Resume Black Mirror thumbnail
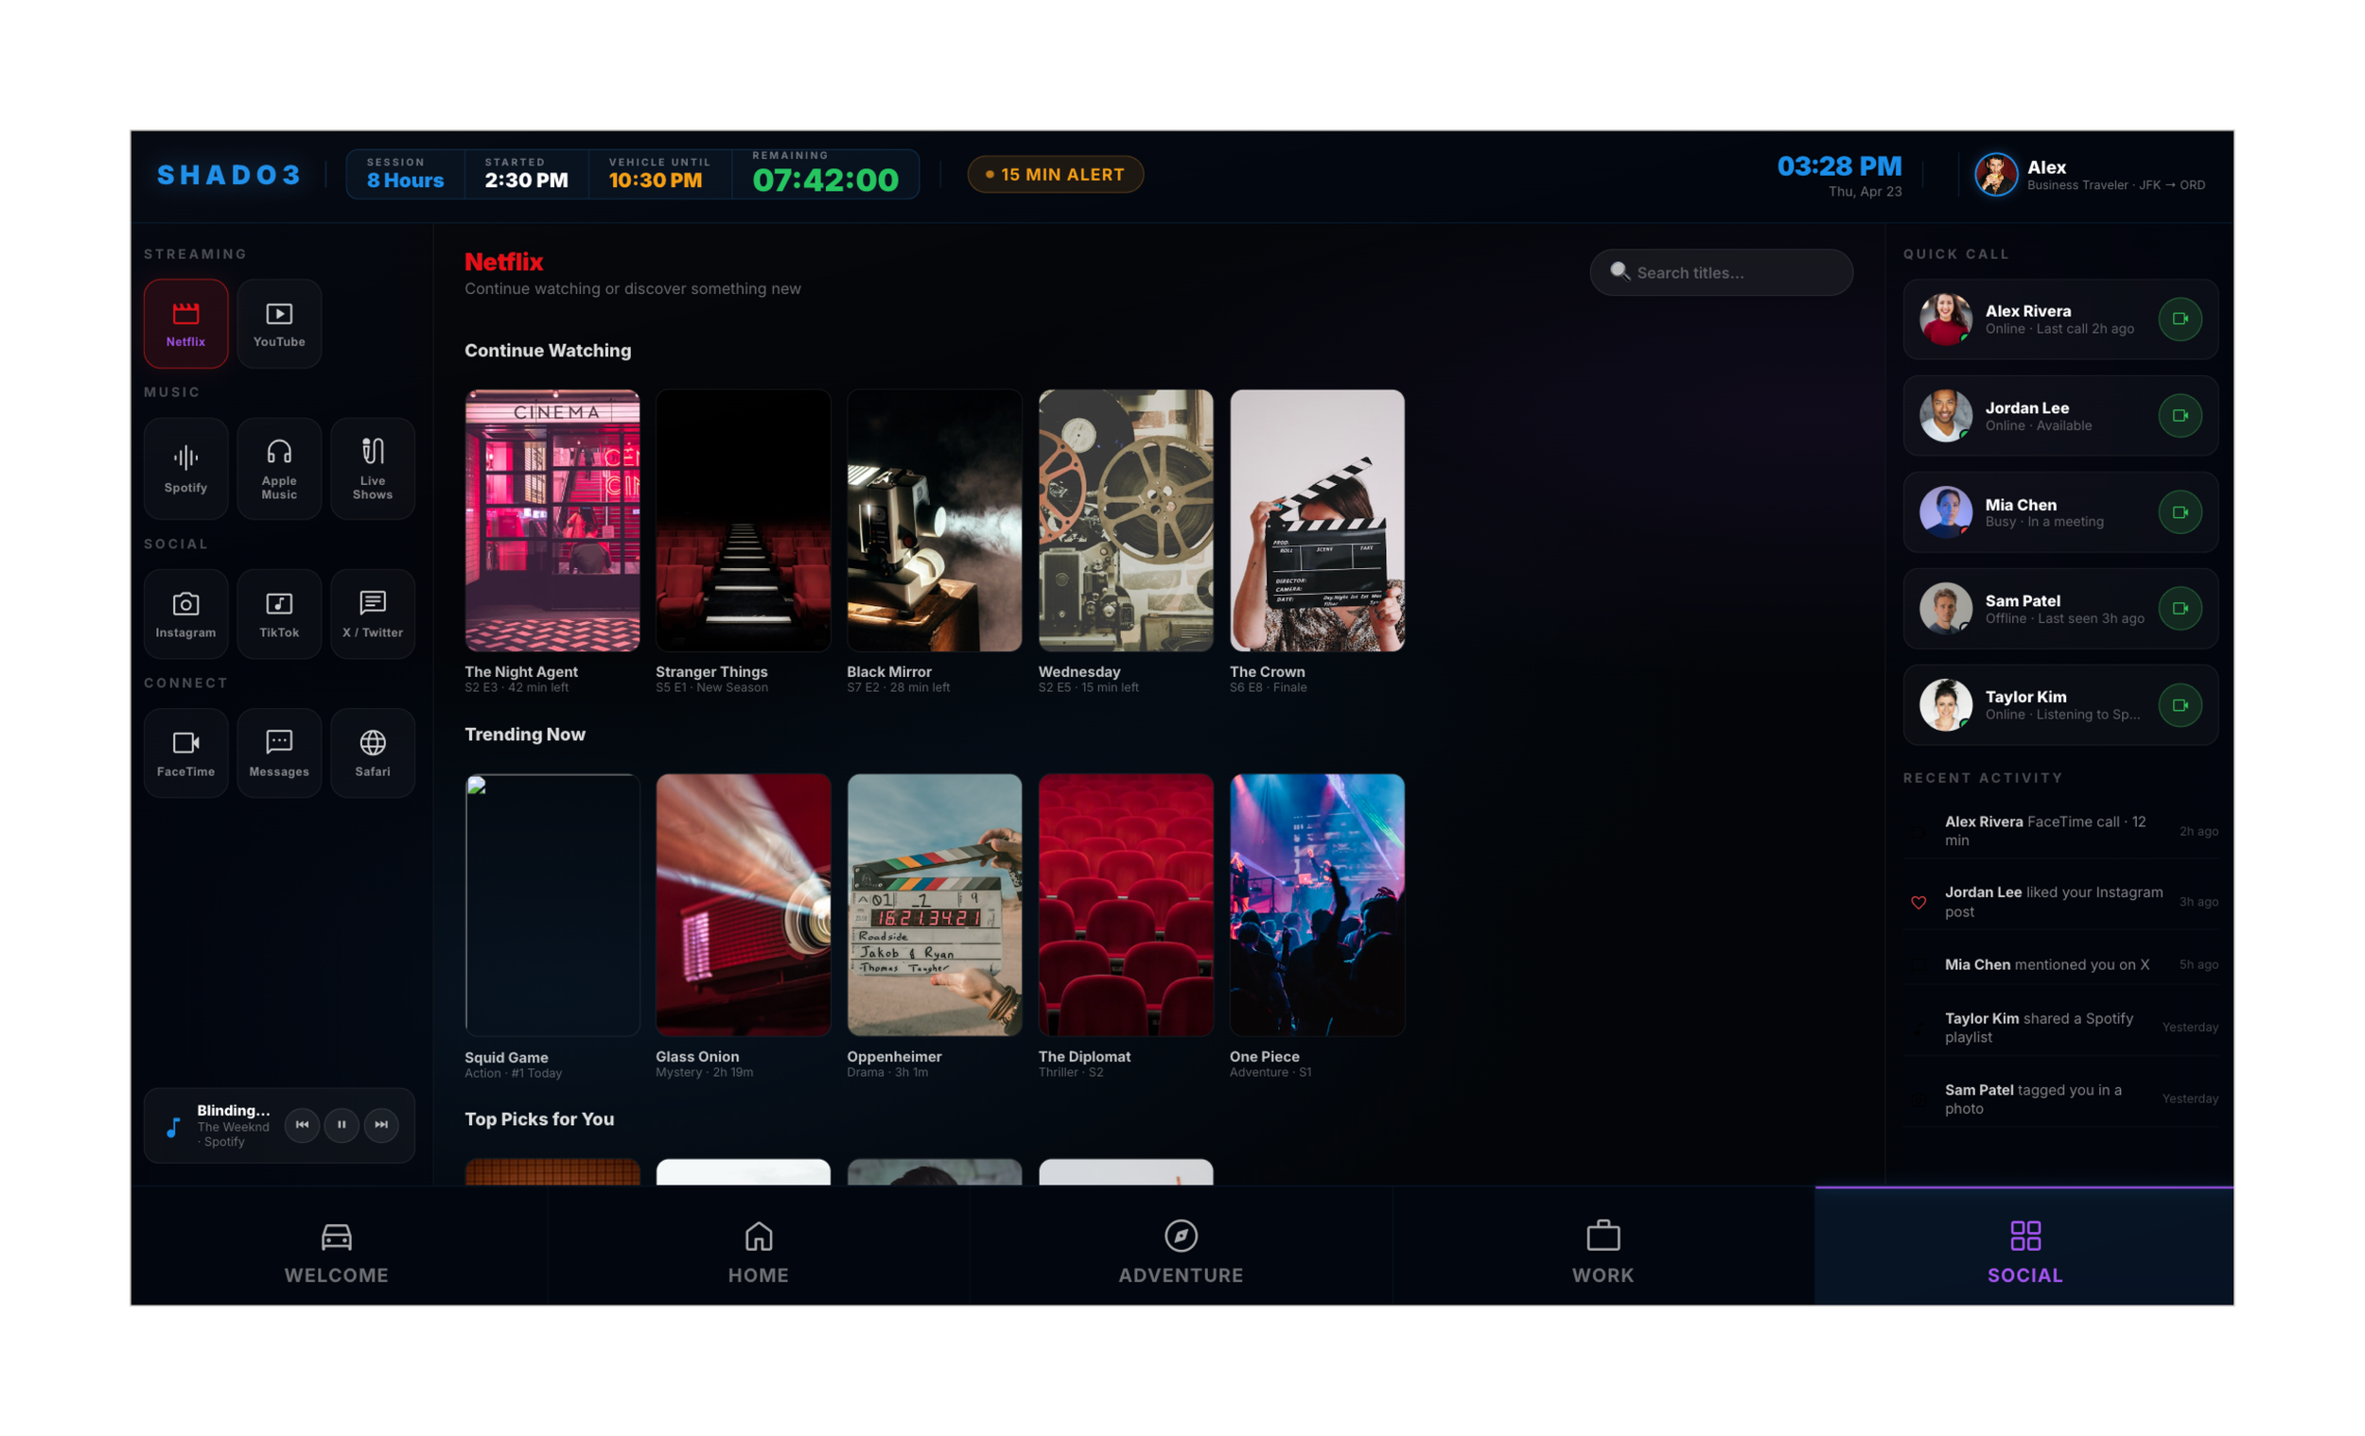 pos(934,520)
